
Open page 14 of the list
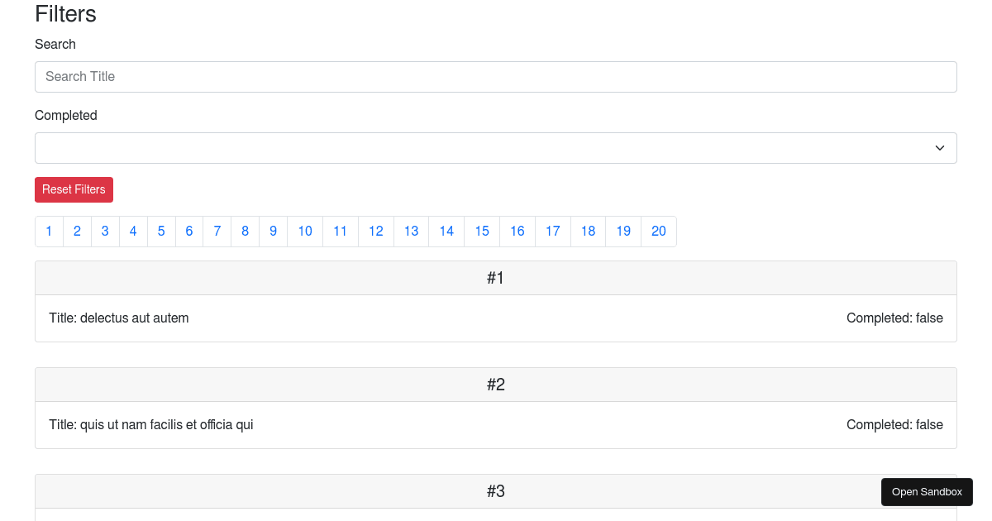coord(446,232)
